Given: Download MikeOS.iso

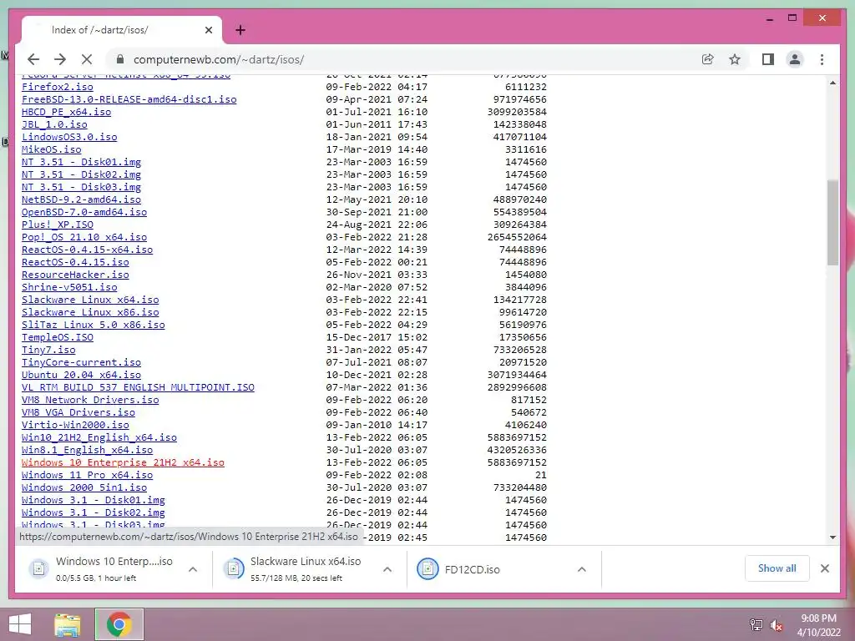Looking at the screenshot, I should click(51, 149).
